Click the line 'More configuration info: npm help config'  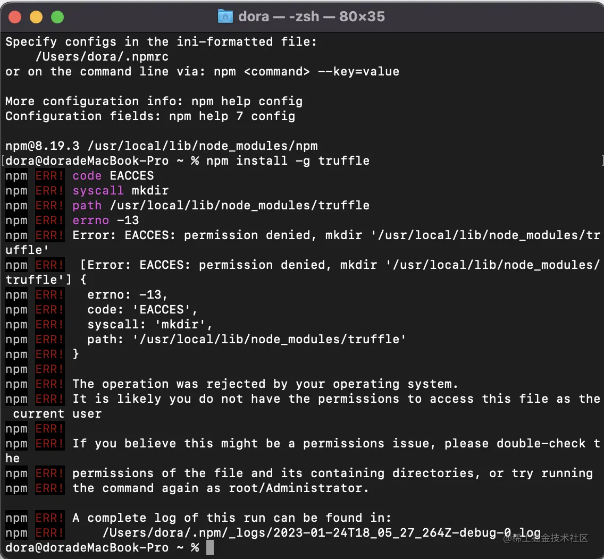[154, 101]
